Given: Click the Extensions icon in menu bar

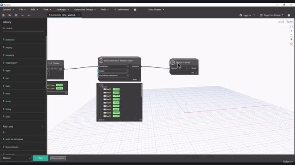Looking at the screenshot, I should (115, 9).
